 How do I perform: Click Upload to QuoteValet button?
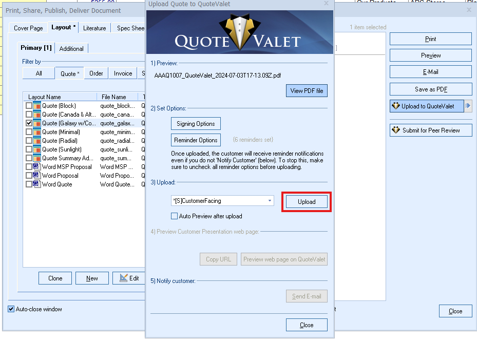tap(427, 106)
